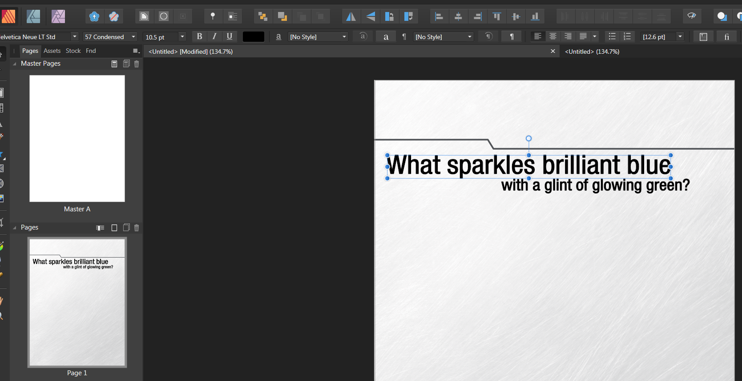Delete the selected master page

point(137,64)
